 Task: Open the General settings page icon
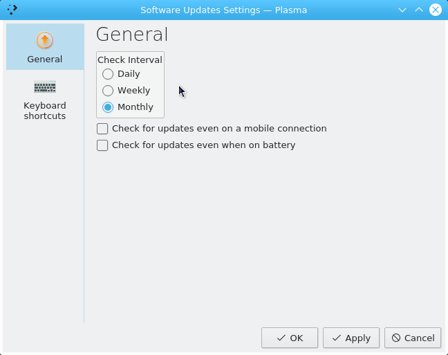click(x=45, y=40)
